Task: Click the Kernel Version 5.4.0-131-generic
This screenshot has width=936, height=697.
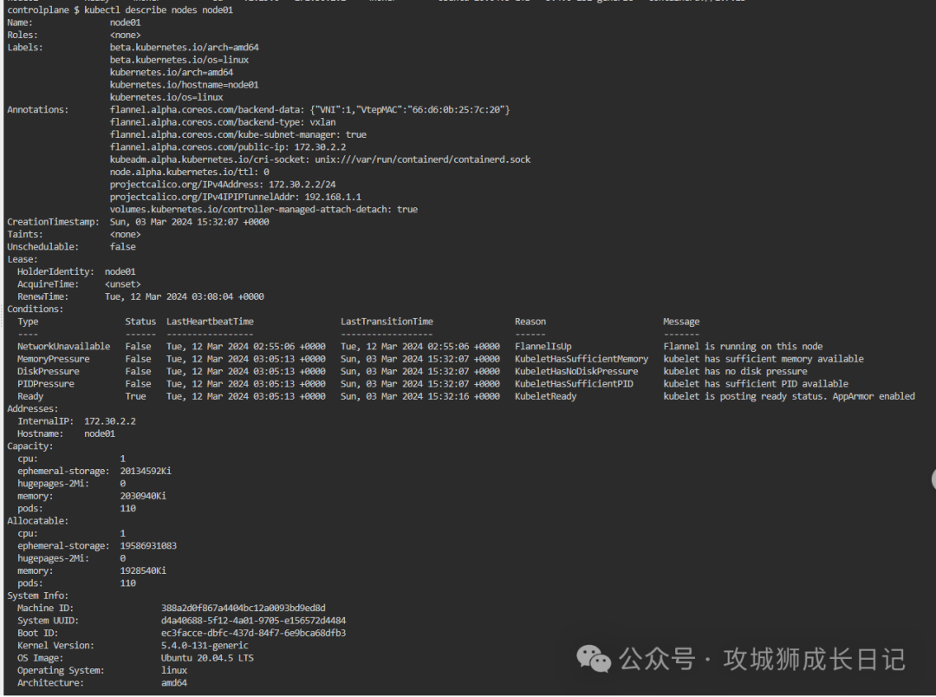Action: (205, 646)
